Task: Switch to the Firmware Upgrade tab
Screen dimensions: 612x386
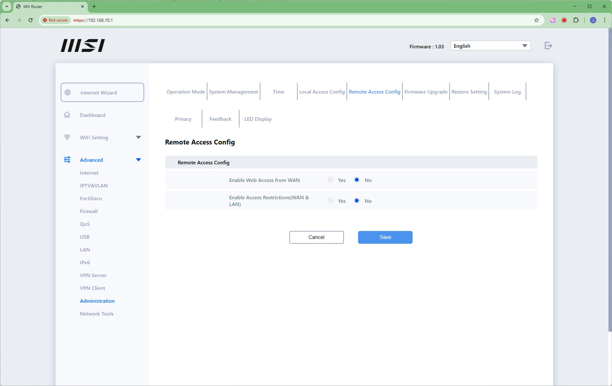Action: point(426,92)
